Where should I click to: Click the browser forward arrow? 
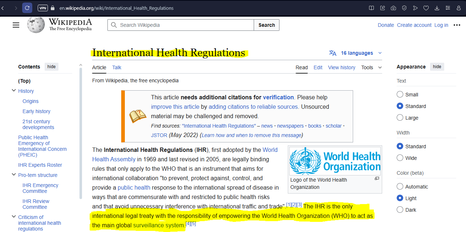[16, 8]
